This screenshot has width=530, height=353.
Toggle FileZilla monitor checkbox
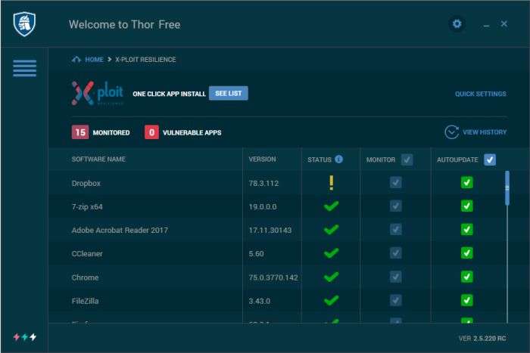pyautogui.click(x=396, y=300)
